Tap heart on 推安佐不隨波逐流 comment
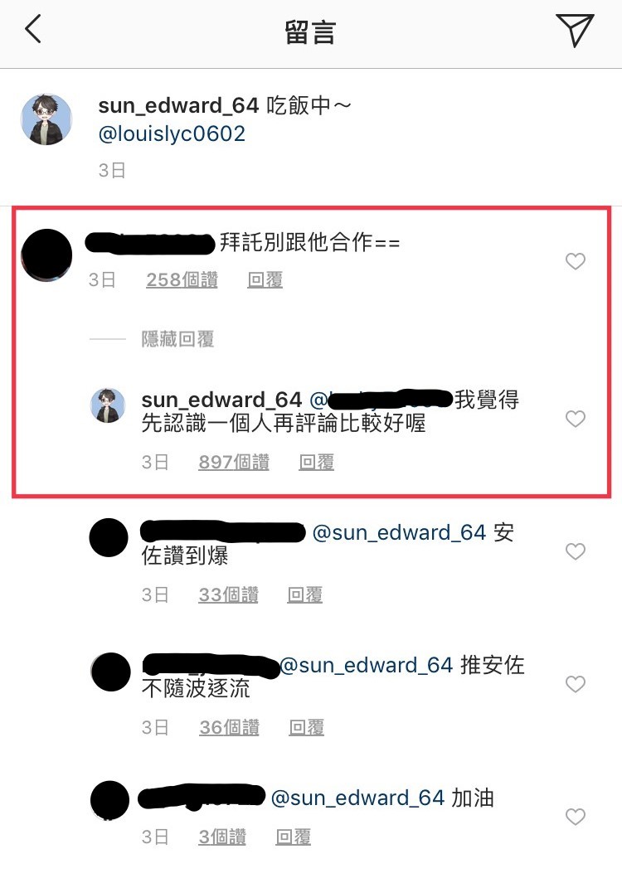622x878 pixels. pos(575,684)
